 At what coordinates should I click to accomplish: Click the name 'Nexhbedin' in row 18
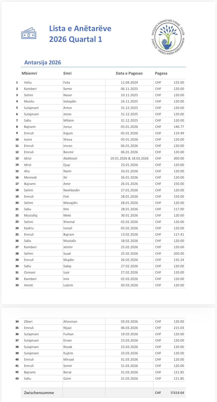click(71, 190)
